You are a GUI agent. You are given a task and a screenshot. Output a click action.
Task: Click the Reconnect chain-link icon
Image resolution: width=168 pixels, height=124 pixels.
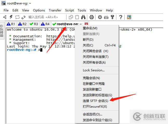click(23, 17)
